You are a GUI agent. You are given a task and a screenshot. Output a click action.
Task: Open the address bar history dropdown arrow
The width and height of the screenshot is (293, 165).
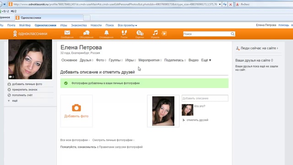tap(220, 4)
